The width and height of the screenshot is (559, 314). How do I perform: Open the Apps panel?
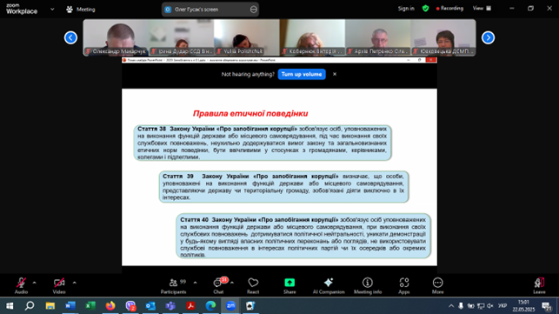(404, 286)
